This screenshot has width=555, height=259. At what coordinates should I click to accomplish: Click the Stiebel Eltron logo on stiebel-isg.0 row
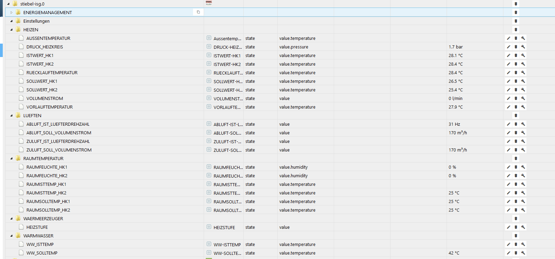pos(209,3)
